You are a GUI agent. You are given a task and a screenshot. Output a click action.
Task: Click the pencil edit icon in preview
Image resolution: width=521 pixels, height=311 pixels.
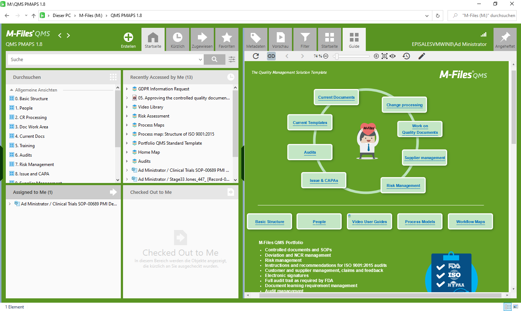(x=422, y=56)
